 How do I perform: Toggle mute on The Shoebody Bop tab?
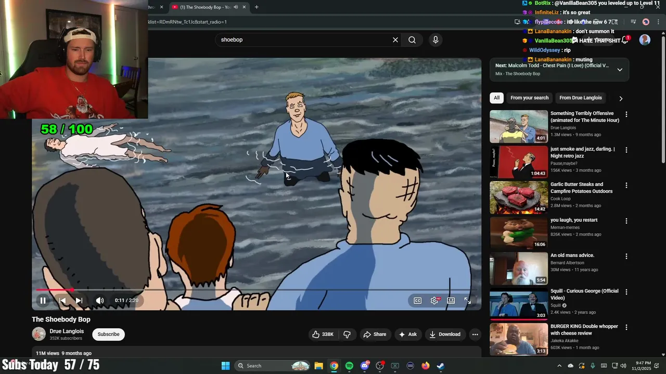pos(236,7)
